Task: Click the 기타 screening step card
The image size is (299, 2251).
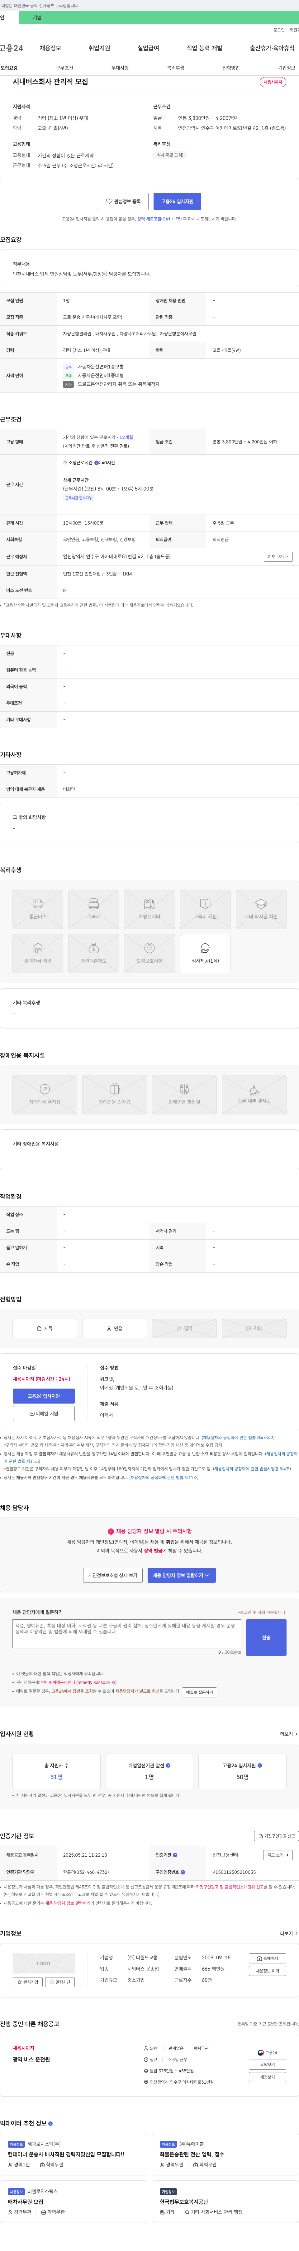Action: point(254,1328)
